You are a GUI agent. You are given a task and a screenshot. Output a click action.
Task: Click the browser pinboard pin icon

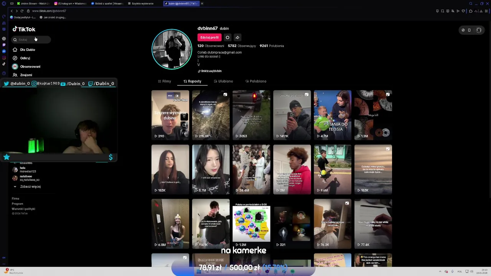(x=437, y=11)
